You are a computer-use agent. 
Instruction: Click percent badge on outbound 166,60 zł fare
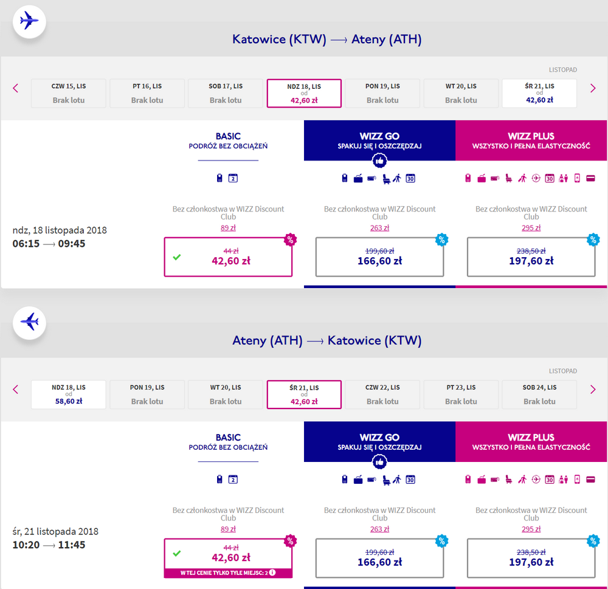(441, 239)
